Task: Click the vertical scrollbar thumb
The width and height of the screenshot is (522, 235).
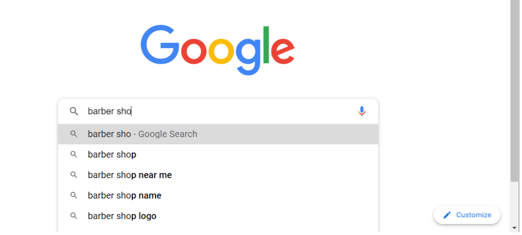Action: point(514,91)
